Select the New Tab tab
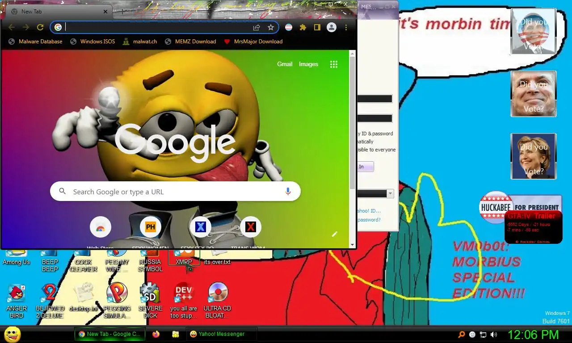 click(x=59, y=12)
